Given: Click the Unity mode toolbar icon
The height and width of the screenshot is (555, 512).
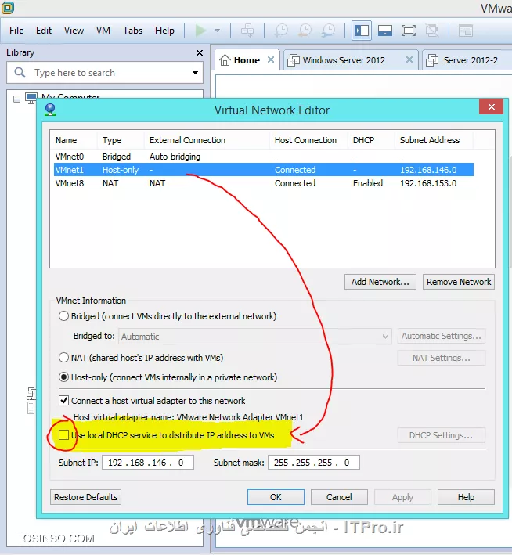Looking at the screenshot, I should (x=432, y=31).
